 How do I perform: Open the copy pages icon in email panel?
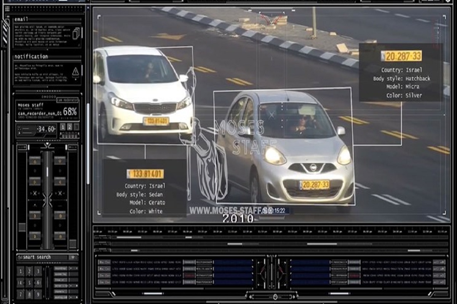pos(77,33)
